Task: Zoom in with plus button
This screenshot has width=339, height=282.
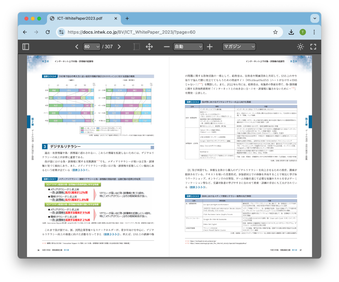Action: [x=210, y=47]
